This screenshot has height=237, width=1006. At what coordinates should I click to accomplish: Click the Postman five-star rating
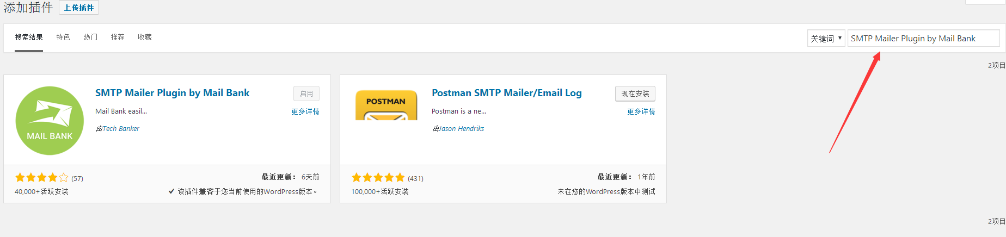pos(378,178)
